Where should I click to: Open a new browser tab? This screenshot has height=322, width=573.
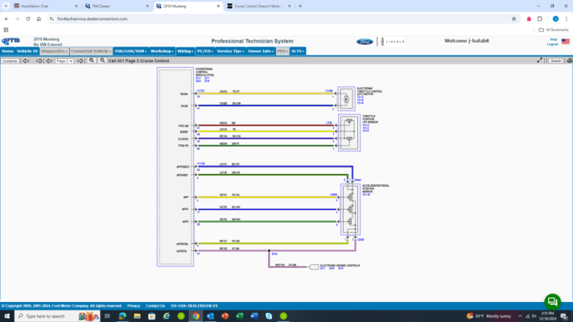click(x=300, y=6)
